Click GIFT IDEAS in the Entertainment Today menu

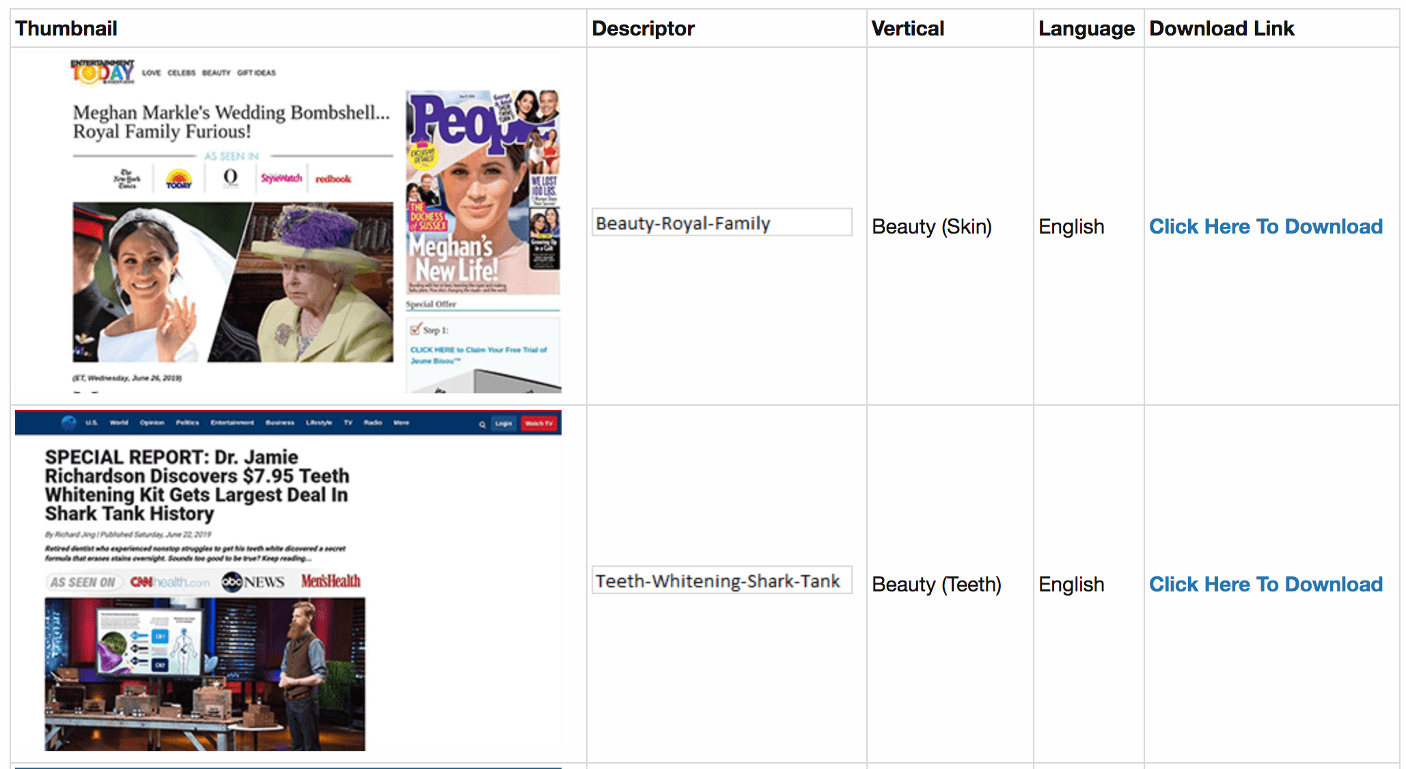[257, 72]
